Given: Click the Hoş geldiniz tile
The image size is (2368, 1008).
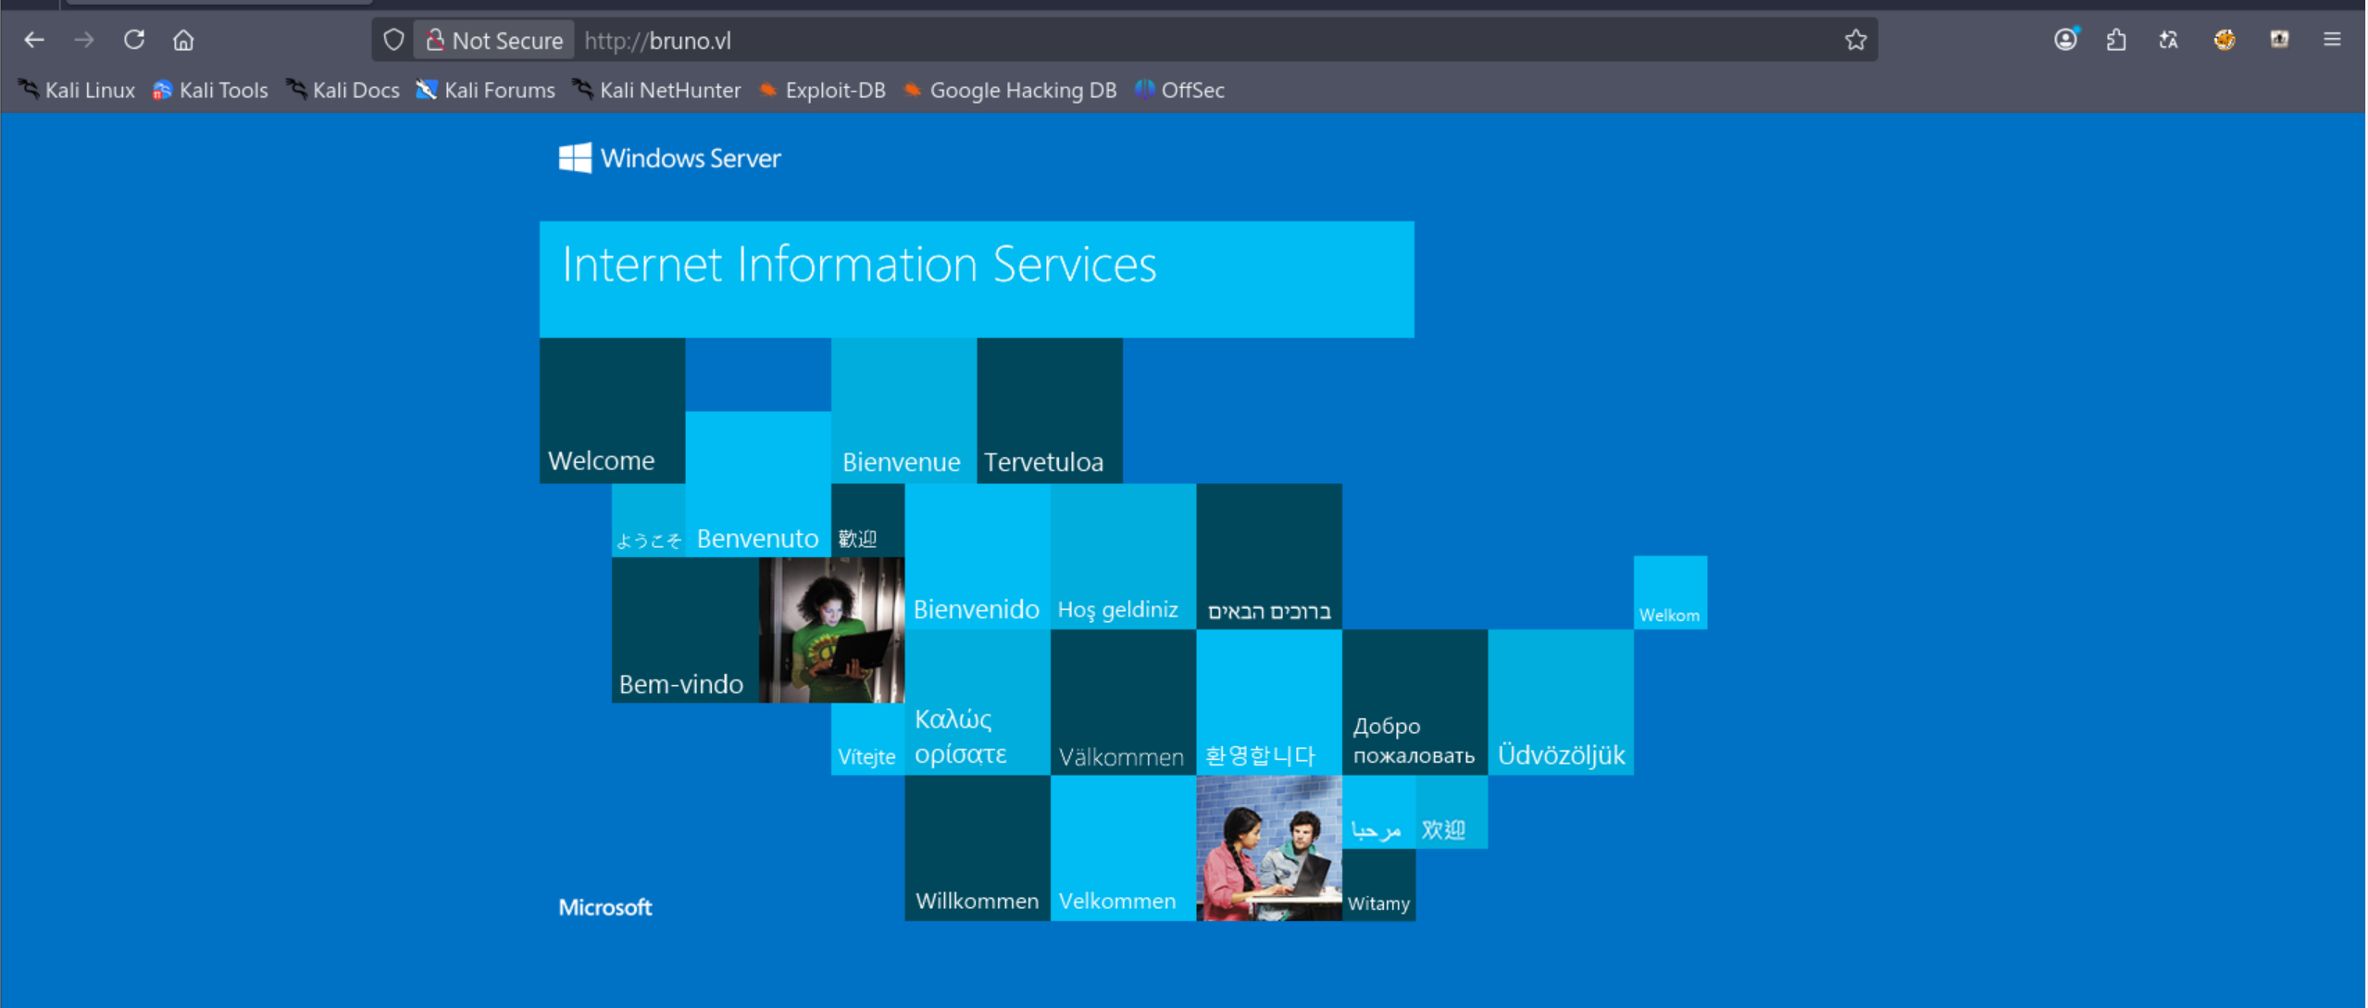Looking at the screenshot, I should pyautogui.click(x=1123, y=556).
